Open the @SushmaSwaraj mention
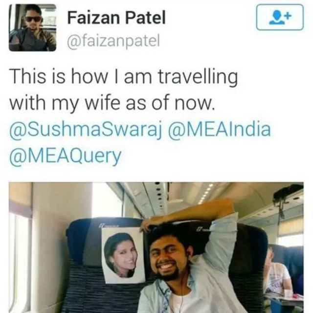Screen dimensions: 313x313 [x=86, y=129]
